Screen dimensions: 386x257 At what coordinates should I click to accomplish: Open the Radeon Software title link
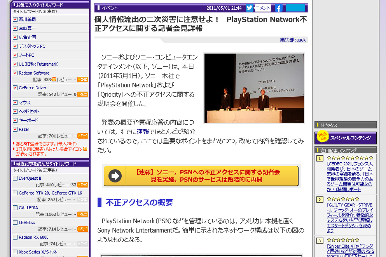[x=34, y=73]
